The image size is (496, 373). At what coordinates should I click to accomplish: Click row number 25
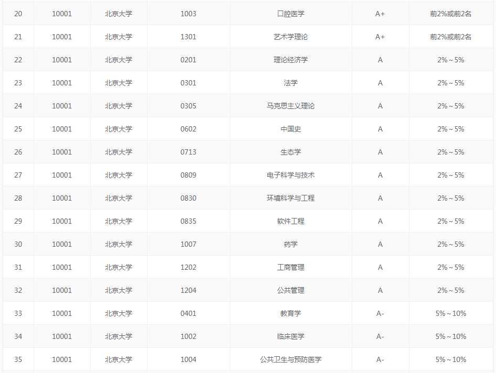coord(18,129)
